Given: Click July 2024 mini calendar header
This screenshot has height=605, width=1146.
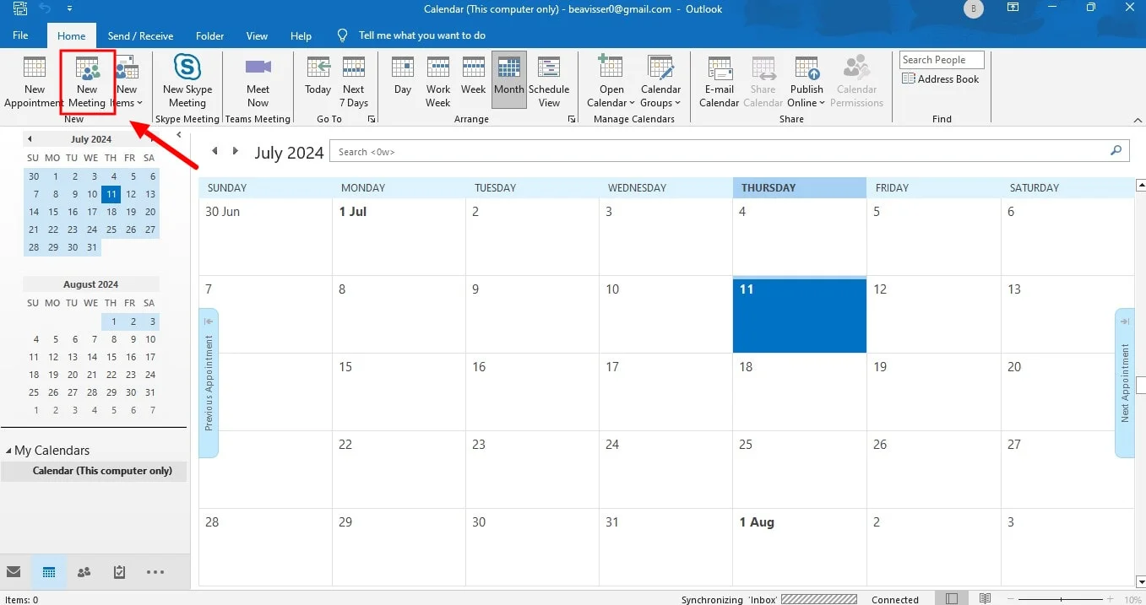Looking at the screenshot, I should click(91, 139).
